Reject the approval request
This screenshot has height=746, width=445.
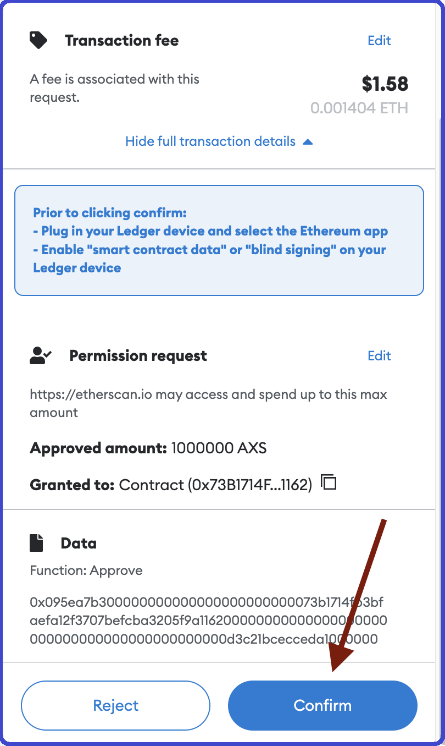point(116,705)
